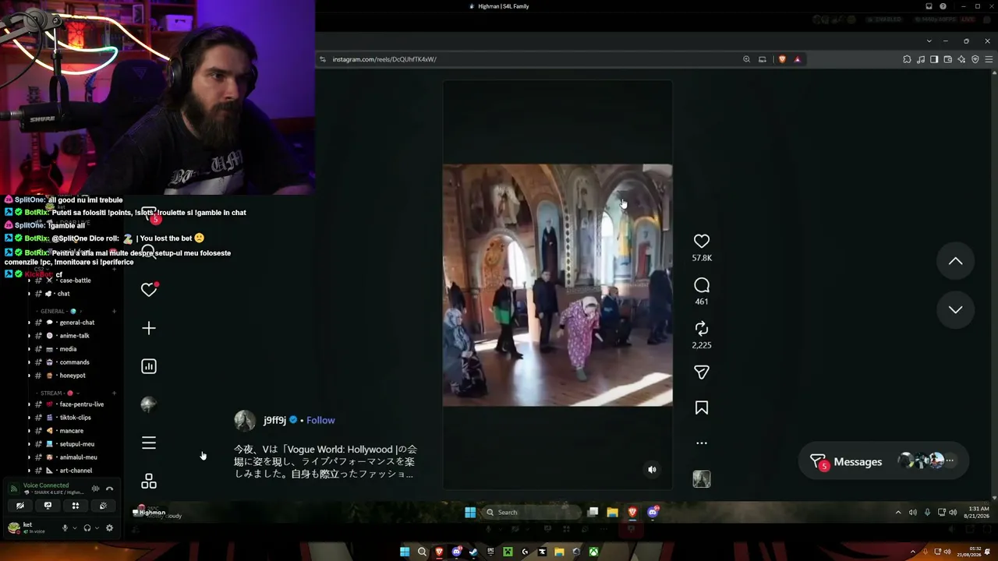The width and height of the screenshot is (998, 561).
Task: Open the reel's three-dot more options
Action: (702, 443)
